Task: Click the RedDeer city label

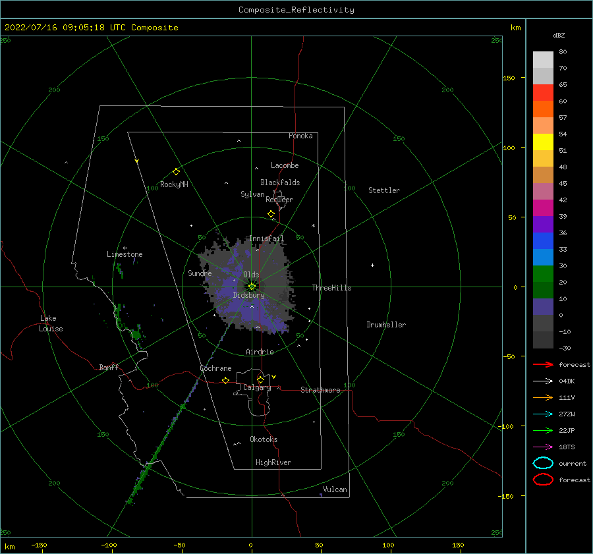Action: click(279, 200)
